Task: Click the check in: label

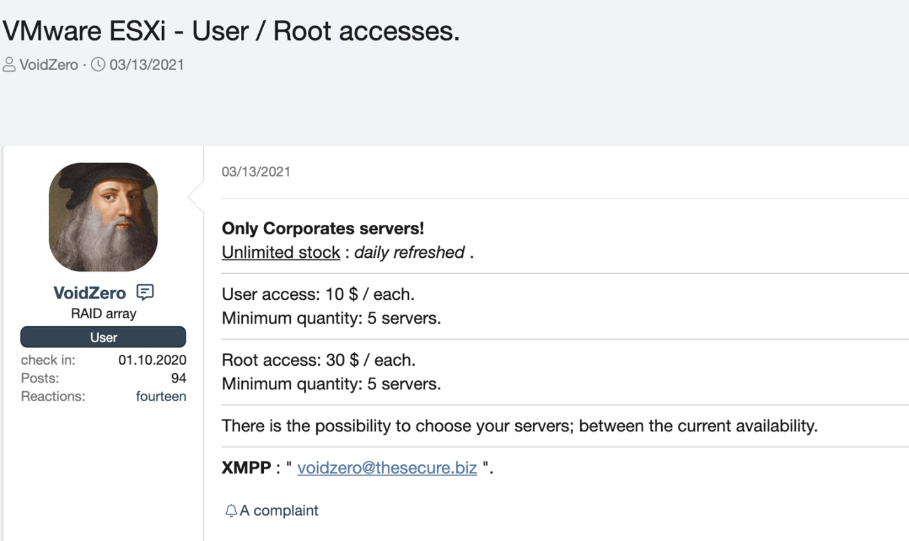Action: [x=48, y=360]
